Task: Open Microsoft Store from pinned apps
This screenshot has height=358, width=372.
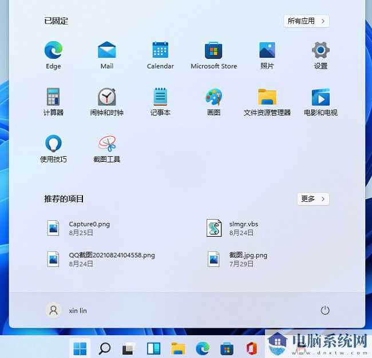Action: (x=214, y=55)
